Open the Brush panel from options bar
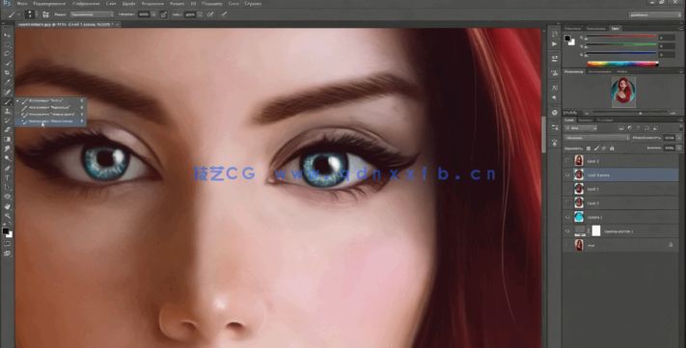Image resolution: width=686 pixels, height=348 pixels. [45, 14]
